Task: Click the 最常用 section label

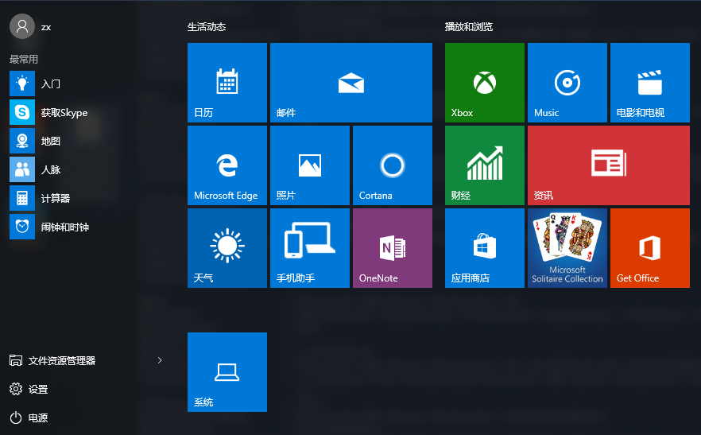Action: 24,59
